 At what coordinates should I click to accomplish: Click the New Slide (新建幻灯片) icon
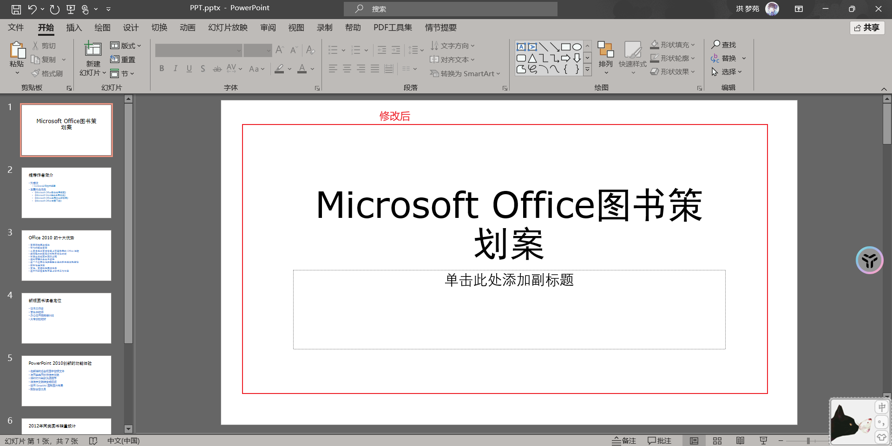(x=93, y=49)
